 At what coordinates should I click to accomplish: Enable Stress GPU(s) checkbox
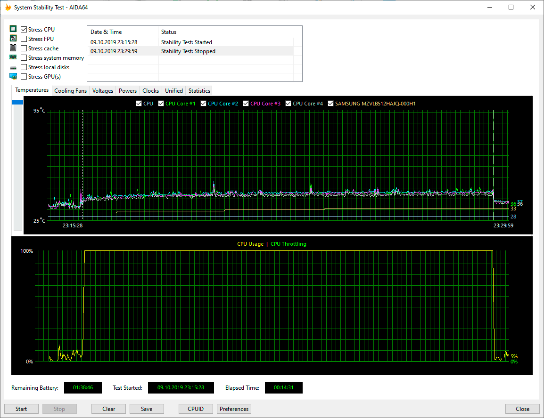pos(24,77)
